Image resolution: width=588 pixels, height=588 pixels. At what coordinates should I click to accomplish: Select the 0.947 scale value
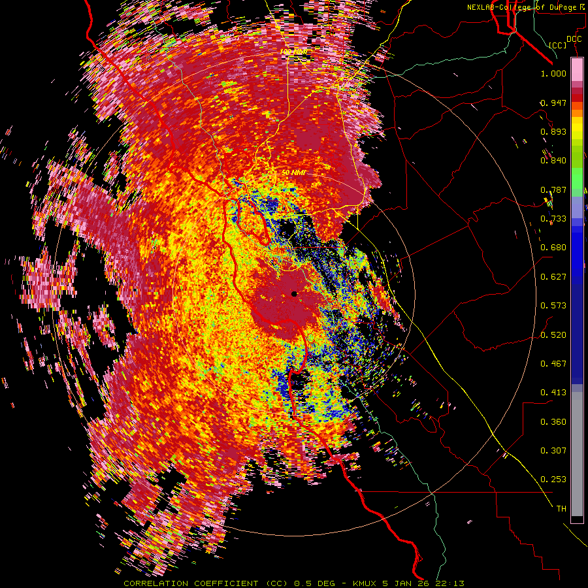click(x=553, y=103)
